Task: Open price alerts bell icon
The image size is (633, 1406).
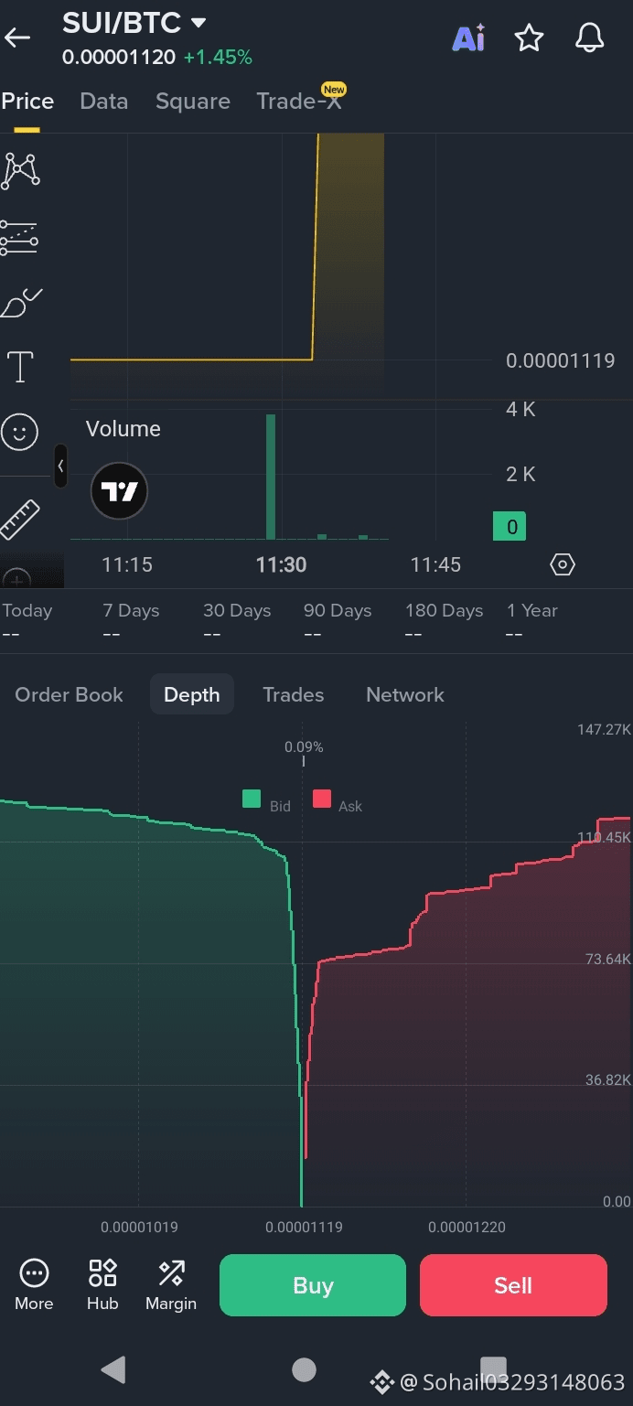Action: click(x=589, y=38)
